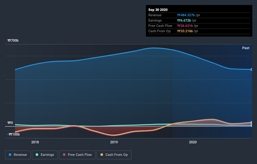Click the Revenue endpoint marker on chart

(251, 69)
